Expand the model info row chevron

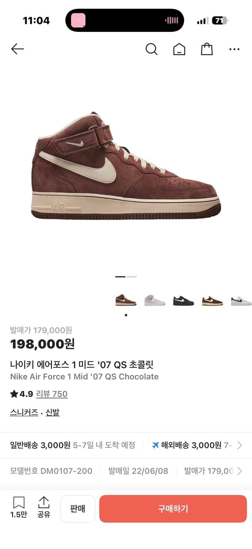tap(240, 471)
